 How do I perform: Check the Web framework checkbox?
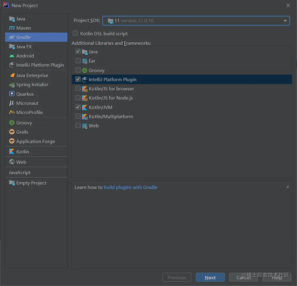coord(78,125)
